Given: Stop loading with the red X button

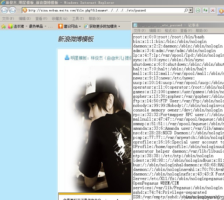Looking at the screenshot, I should 213,10.
